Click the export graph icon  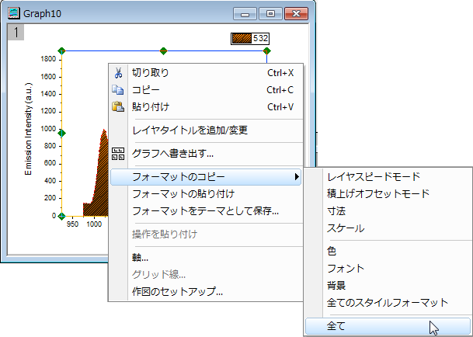pos(118,154)
